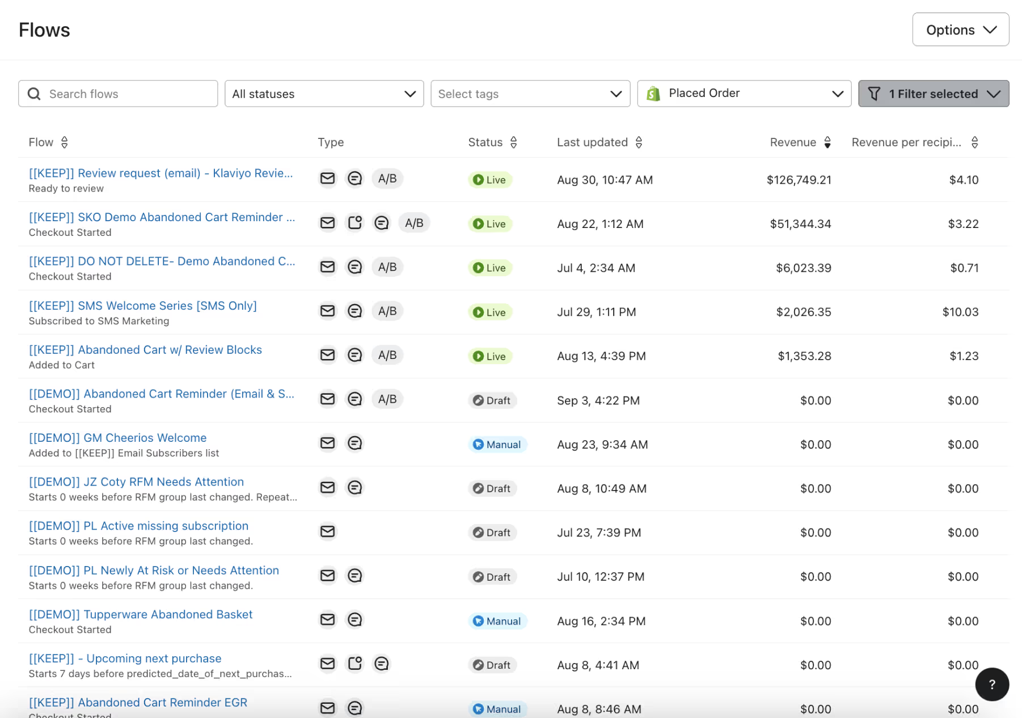Expand the 1 Filter selected dropdown
This screenshot has height=718, width=1022.
click(x=934, y=94)
